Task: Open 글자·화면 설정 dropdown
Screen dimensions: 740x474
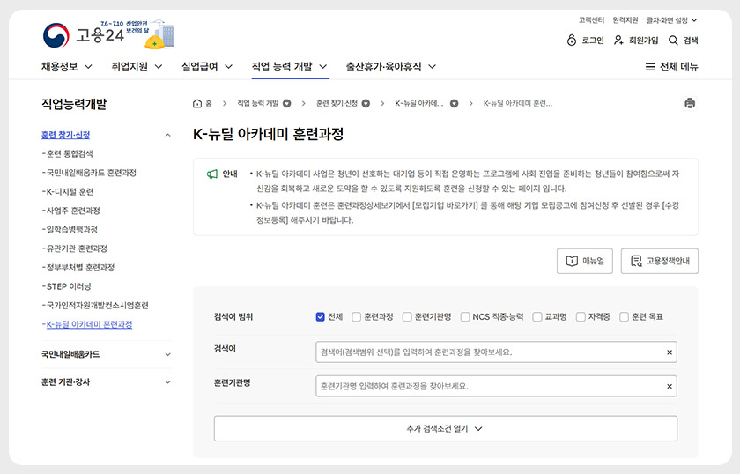Action: [671, 20]
